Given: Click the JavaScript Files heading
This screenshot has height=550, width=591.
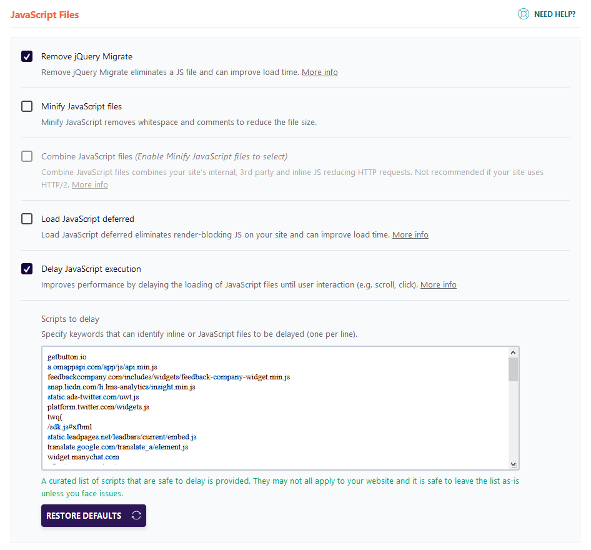Looking at the screenshot, I should pyautogui.click(x=44, y=14).
